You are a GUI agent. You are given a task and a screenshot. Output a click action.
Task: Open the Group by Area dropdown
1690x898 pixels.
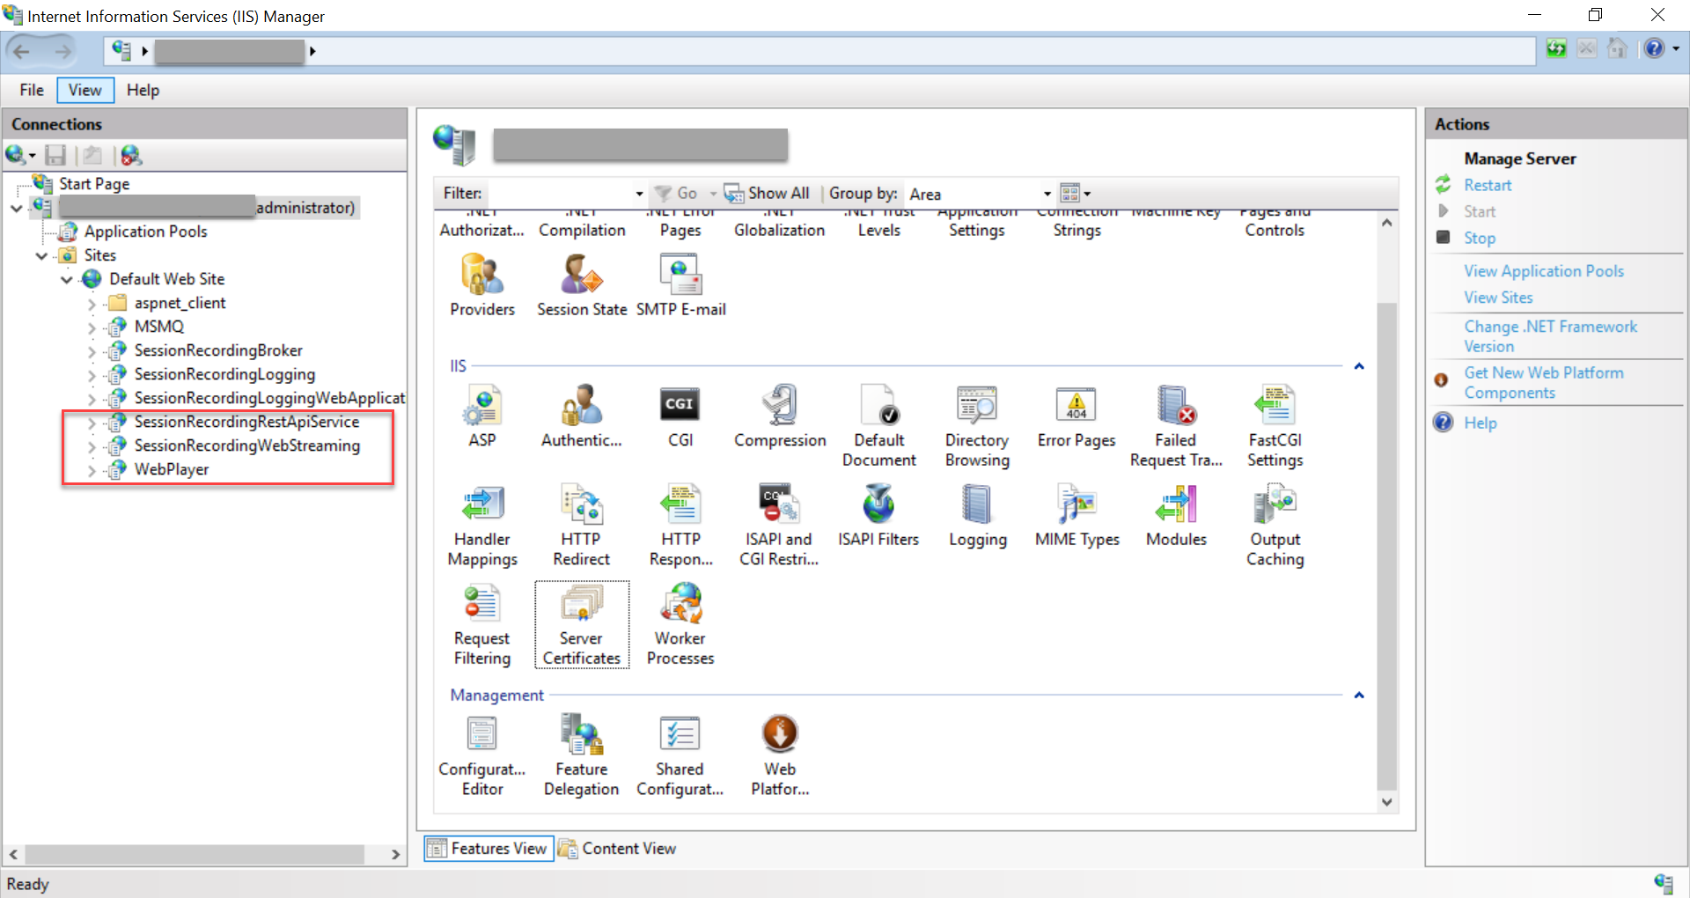(x=1047, y=194)
